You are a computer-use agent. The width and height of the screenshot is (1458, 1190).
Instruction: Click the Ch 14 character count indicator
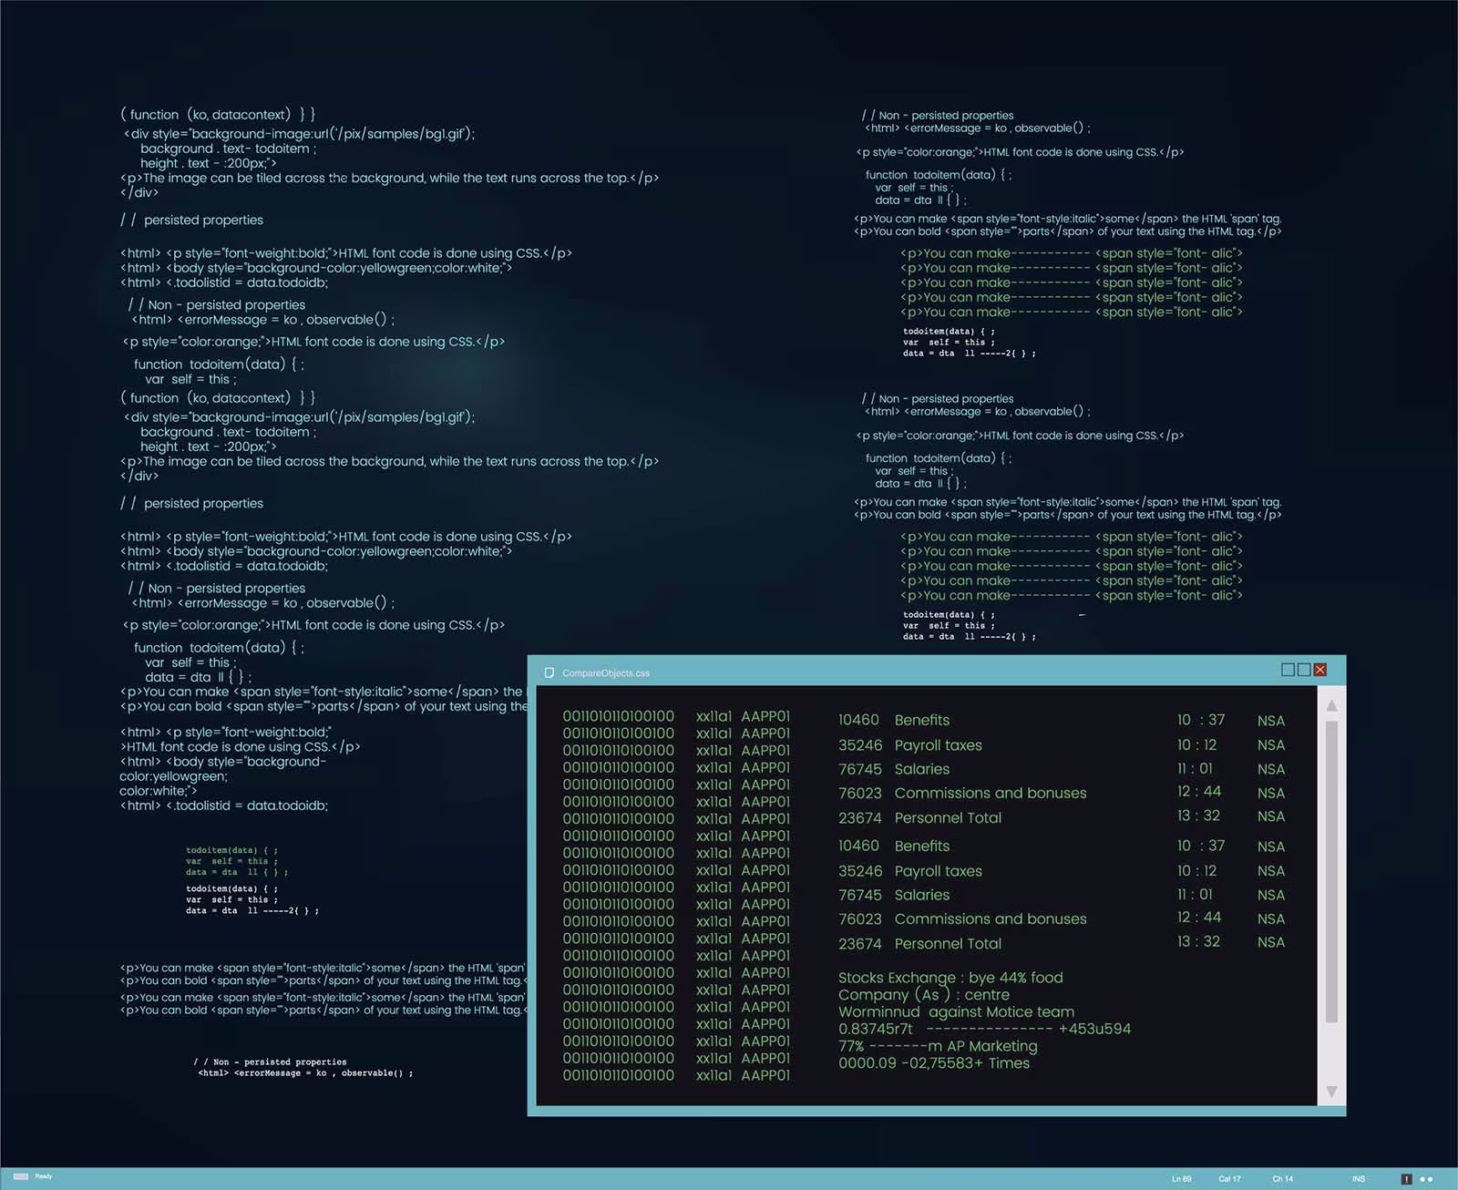1281,1178
